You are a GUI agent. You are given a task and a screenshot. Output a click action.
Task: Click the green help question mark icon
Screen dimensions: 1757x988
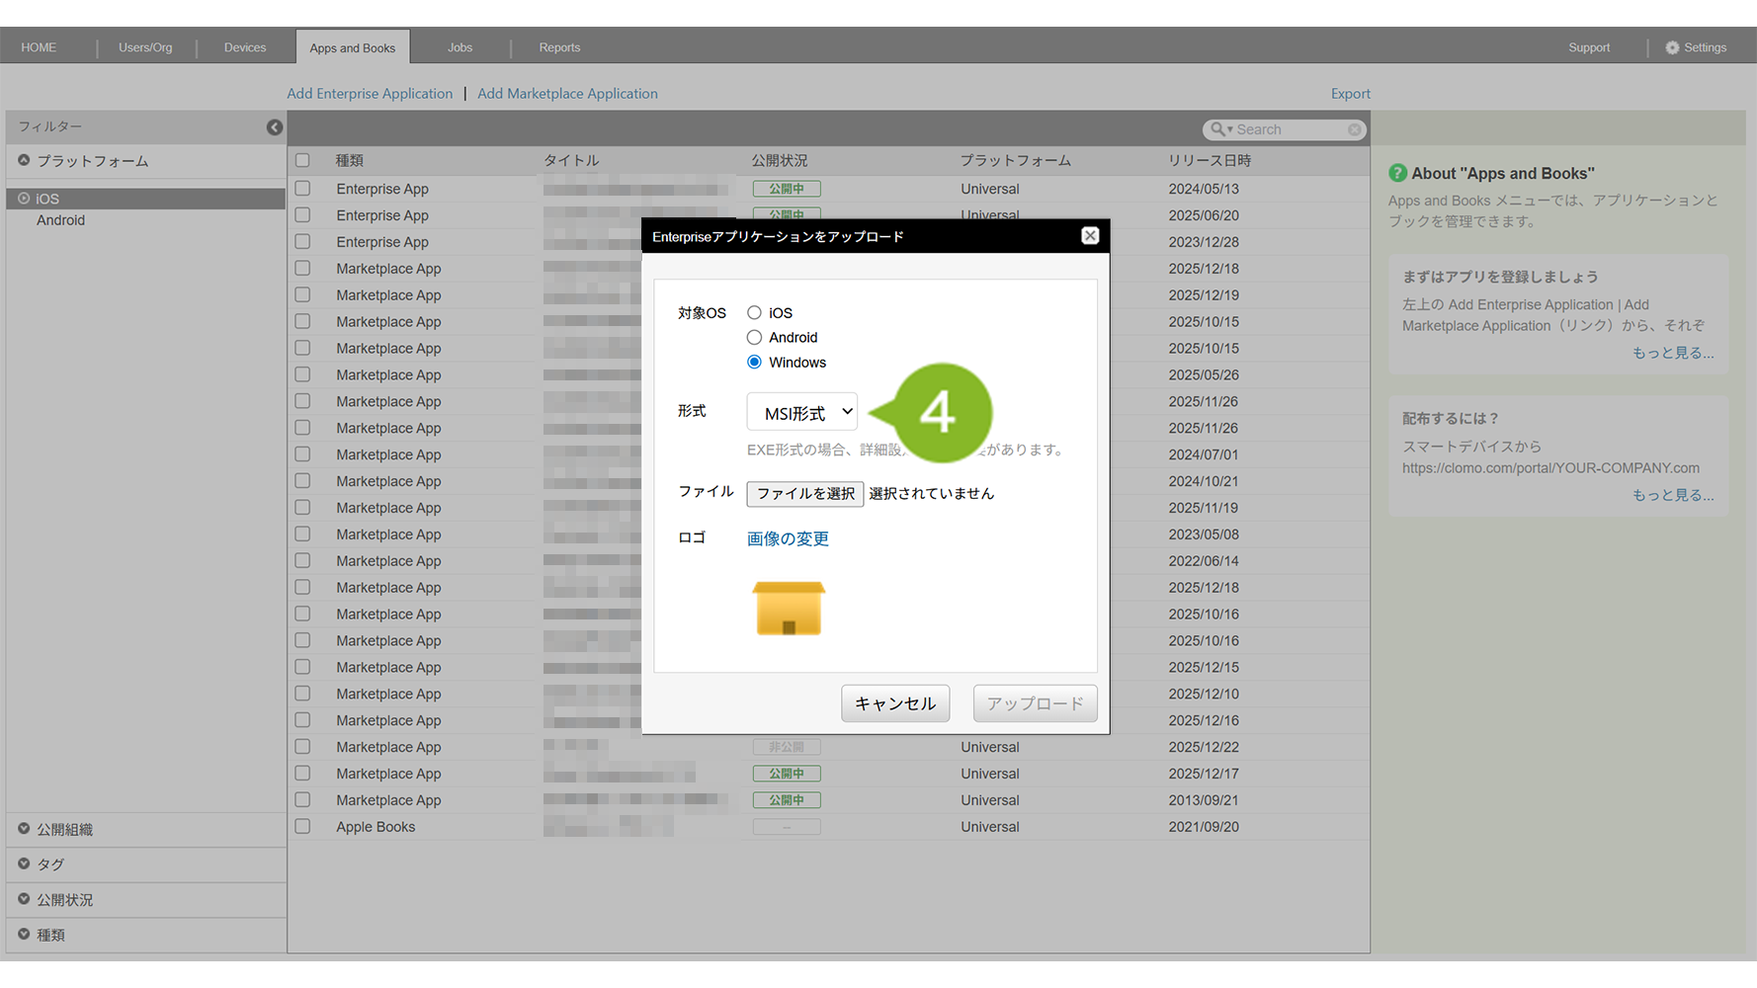(1397, 173)
